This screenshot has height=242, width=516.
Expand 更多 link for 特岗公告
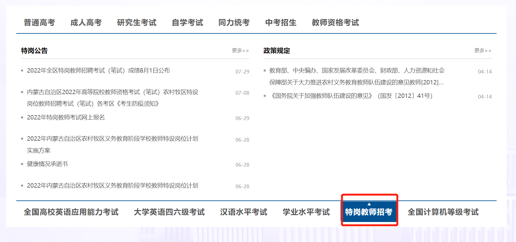coord(240,50)
